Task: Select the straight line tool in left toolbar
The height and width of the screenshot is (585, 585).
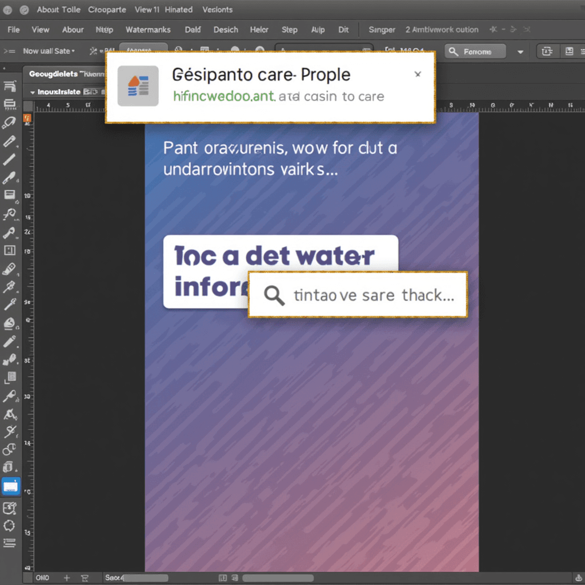Action: coord(10,159)
